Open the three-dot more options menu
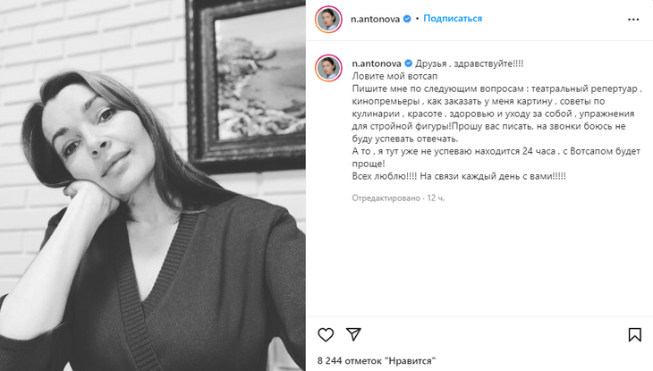The width and height of the screenshot is (653, 371). pyautogui.click(x=633, y=19)
